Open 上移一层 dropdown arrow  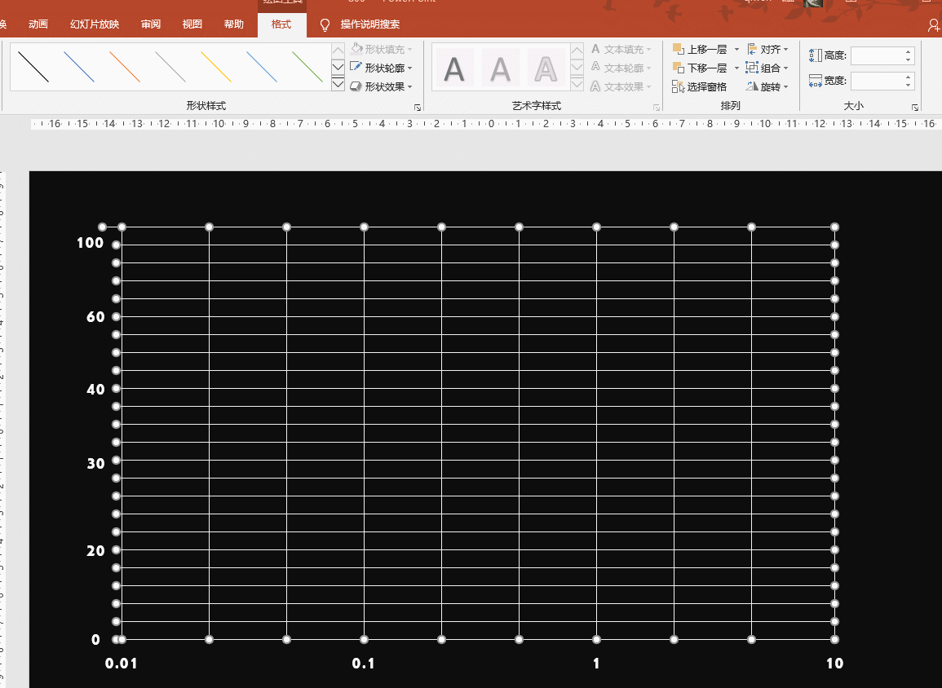pyautogui.click(x=736, y=50)
